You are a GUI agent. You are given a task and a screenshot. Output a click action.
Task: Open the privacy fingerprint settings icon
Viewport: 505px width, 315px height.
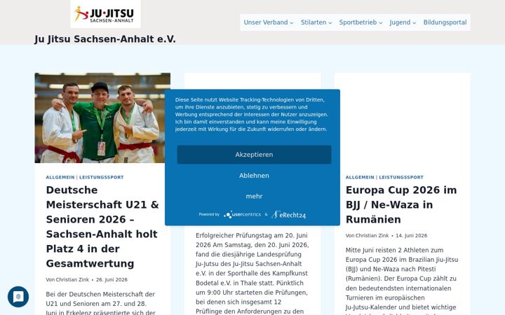[x=18, y=297]
